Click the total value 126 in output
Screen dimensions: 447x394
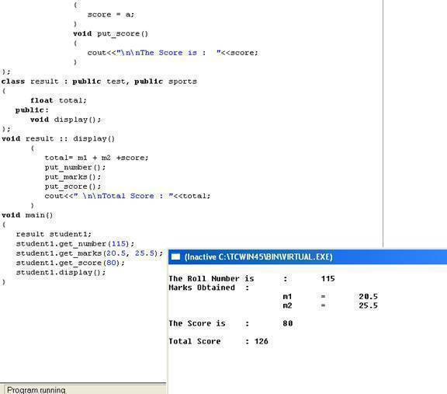pos(261,341)
